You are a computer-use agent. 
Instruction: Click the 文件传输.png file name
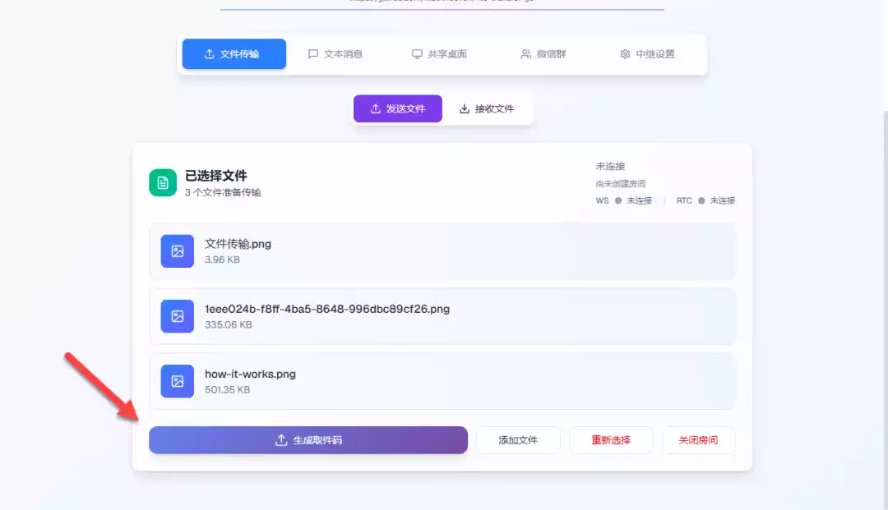(x=238, y=244)
